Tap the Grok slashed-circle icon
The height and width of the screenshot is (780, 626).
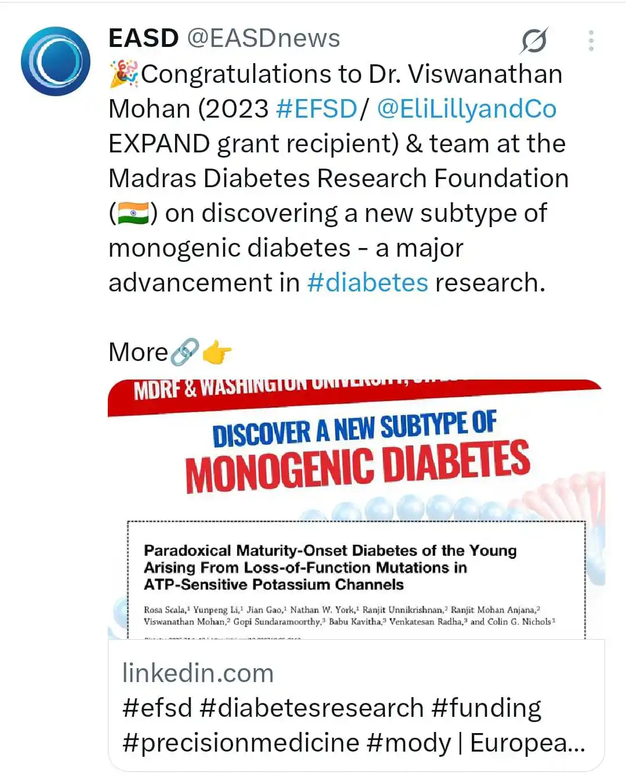pyautogui.click(x=534, y=41)
